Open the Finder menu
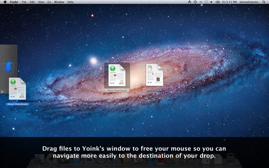The width and height of the screenshot is (269, 168). pos(14,2)
